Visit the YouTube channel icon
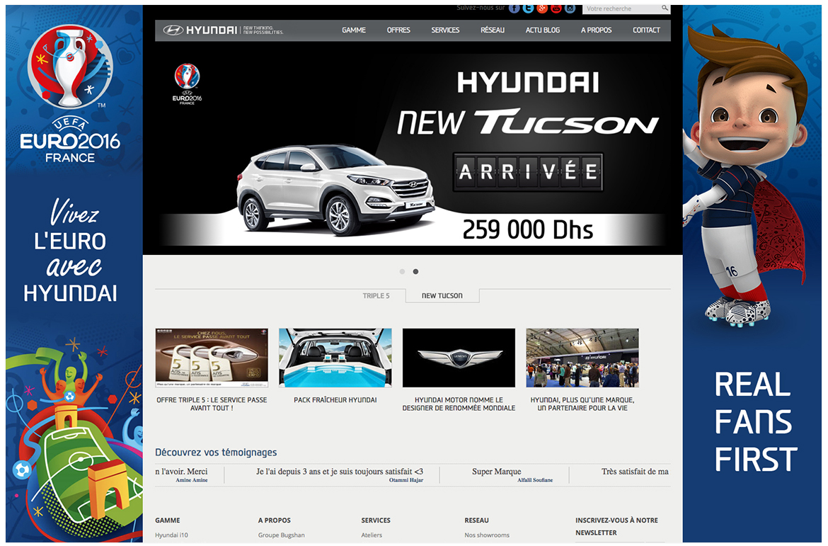This screenshot has height=546, width=828. [x=556, y=8]
